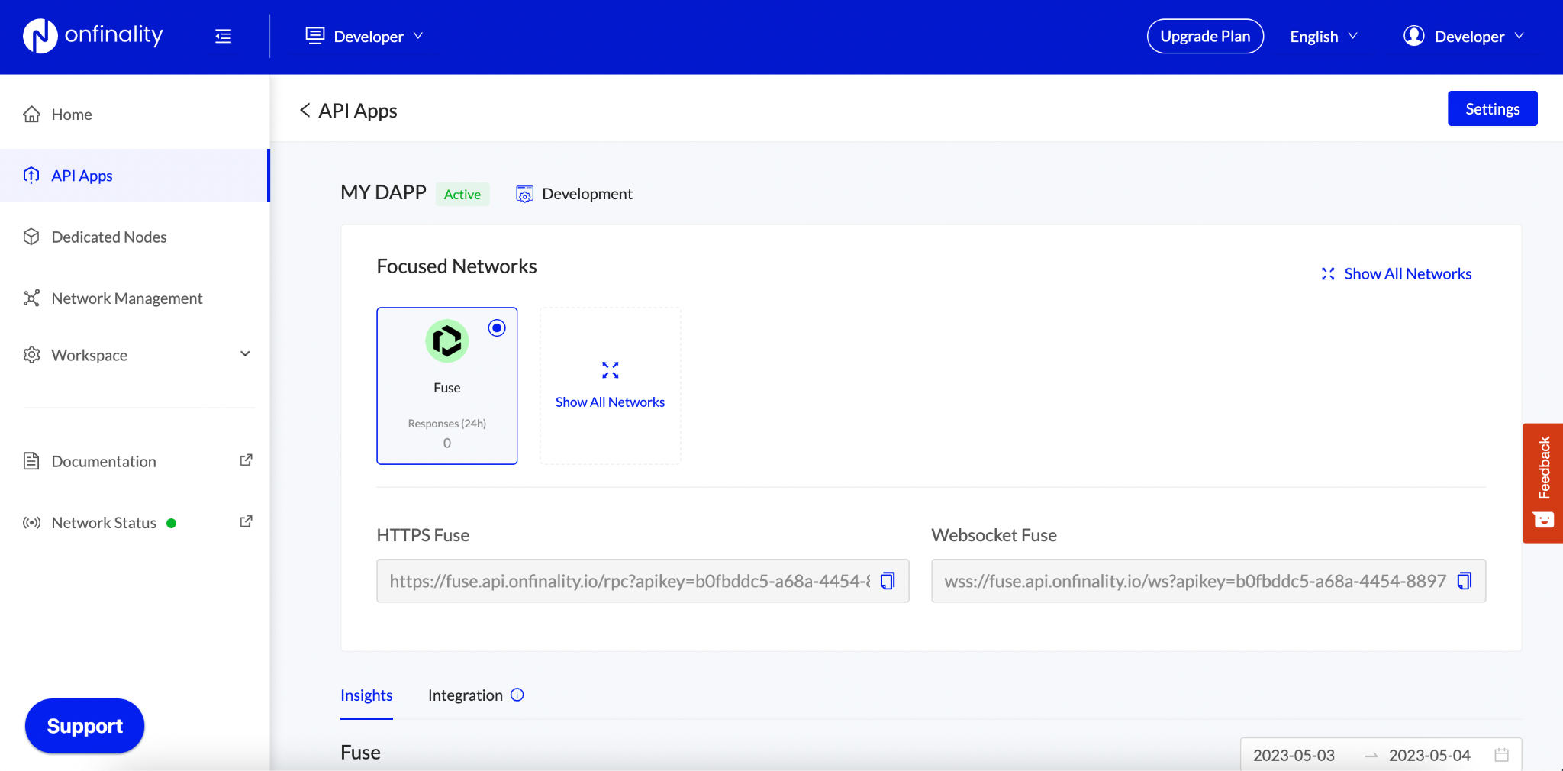Select API Apps in the sidebar
Screen dimensions: 1563x771
(134, 176)
